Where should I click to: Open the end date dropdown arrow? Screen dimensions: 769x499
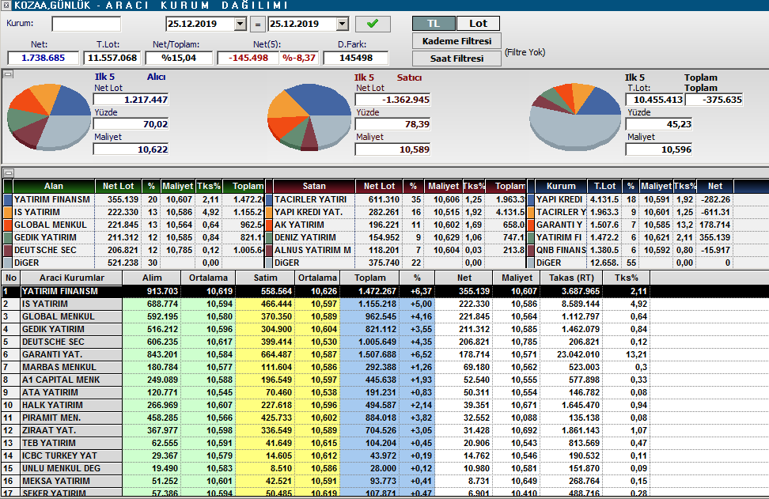tap(343, 24)
